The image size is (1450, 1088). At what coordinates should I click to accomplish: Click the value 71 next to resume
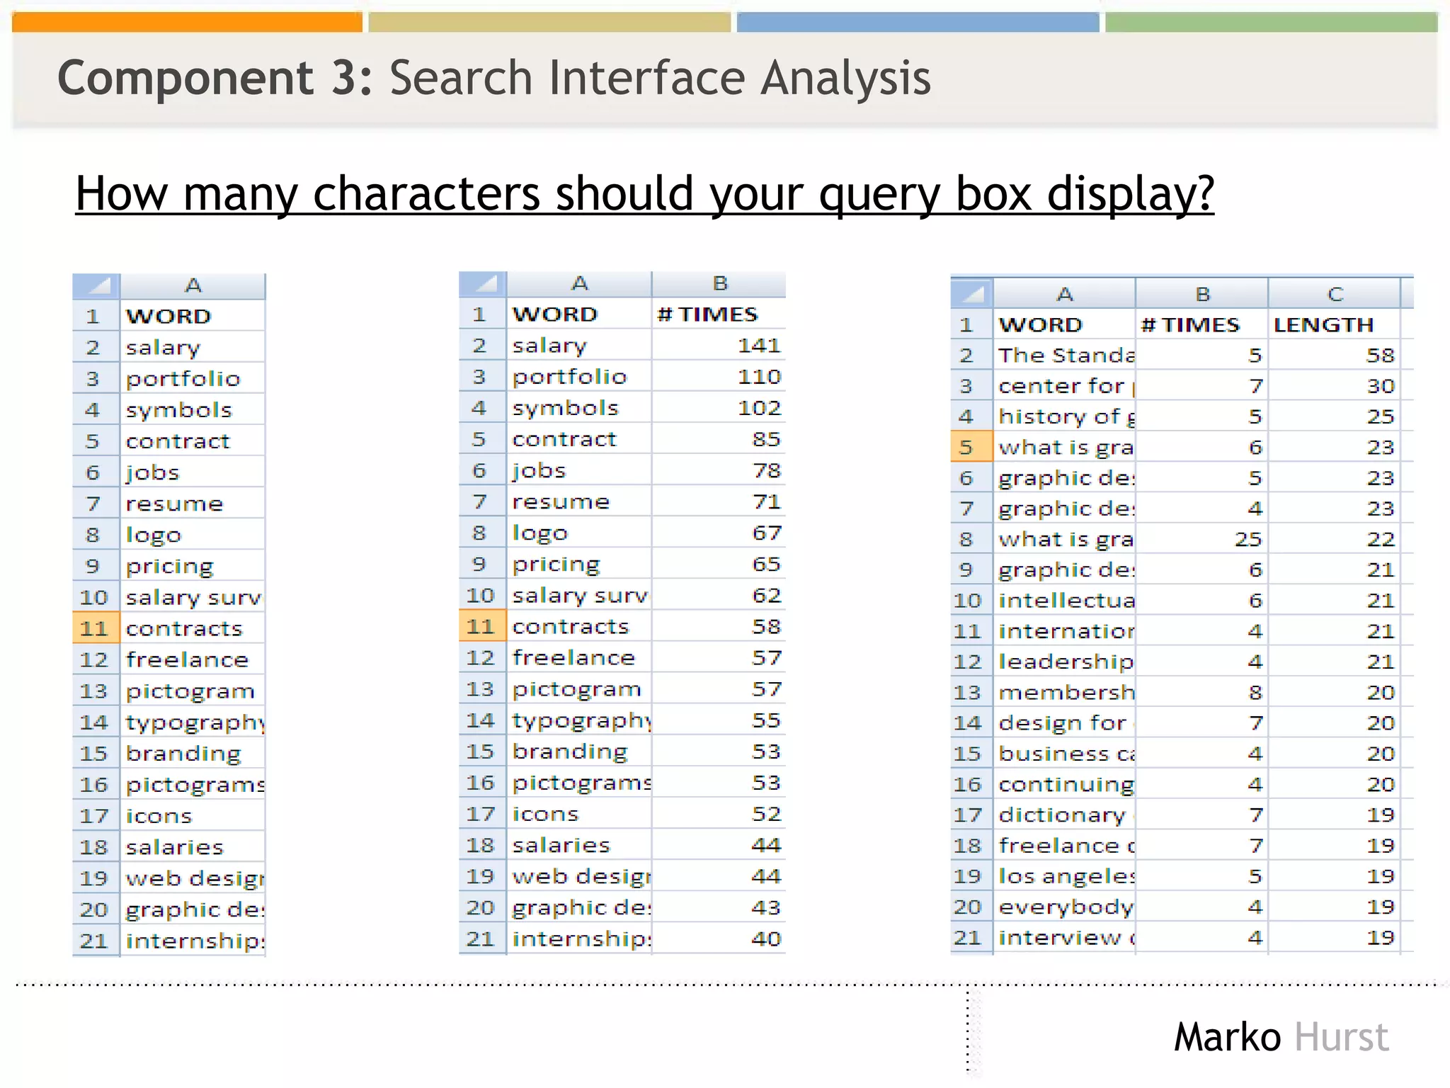[x=719, y=501]
